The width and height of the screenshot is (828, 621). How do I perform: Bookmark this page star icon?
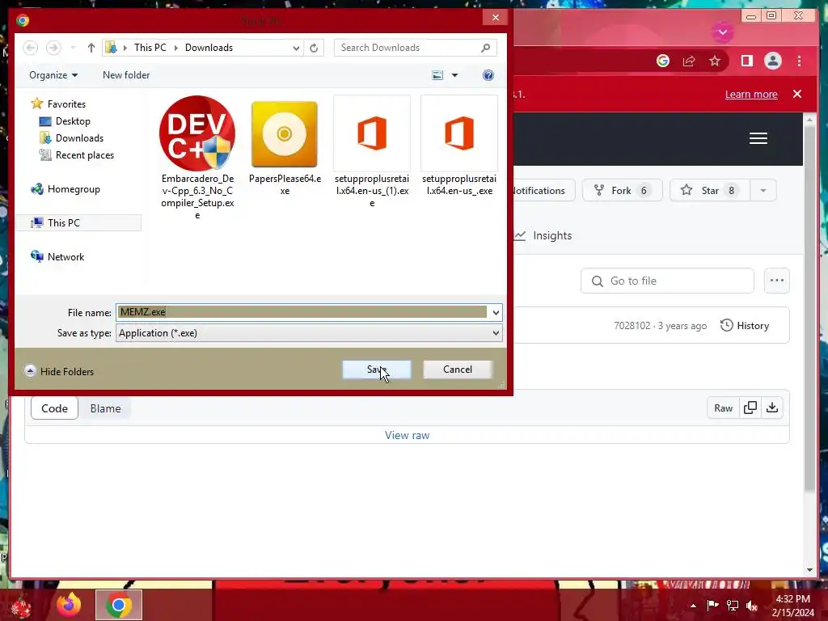tap(715, 61)
